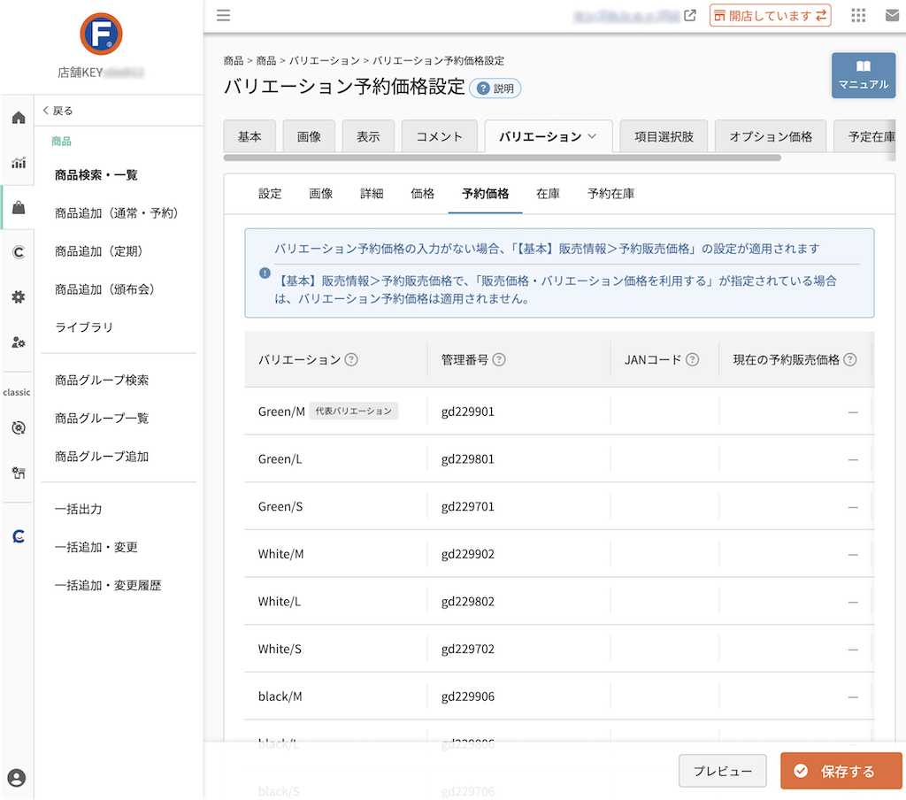
Task: Click the 保存する button
Action: pos(841,771)
